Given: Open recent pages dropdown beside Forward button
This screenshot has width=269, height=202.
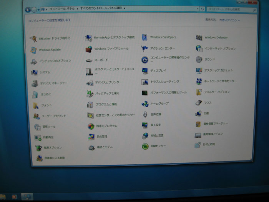Looking at the screenshot, I should click(x=38, y=10).
